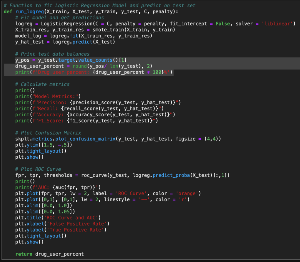The width and height of the screenshot is (300, 262).
Task: Click the figsize parameter
Action: click(186, 139)
